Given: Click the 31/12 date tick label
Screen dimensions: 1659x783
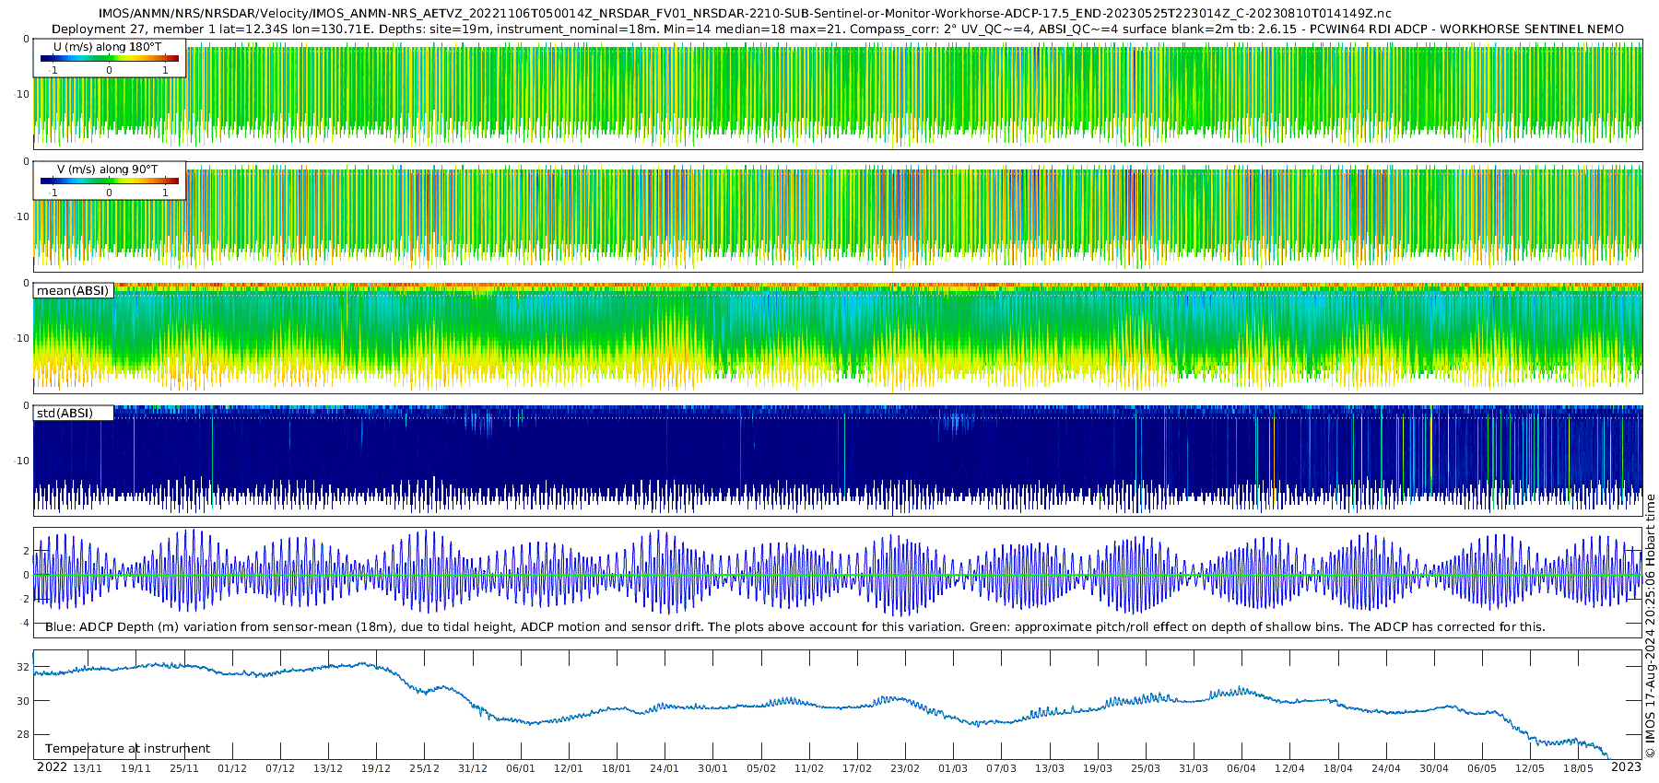Looking at the screenshot, I should [x=473, y=768].
